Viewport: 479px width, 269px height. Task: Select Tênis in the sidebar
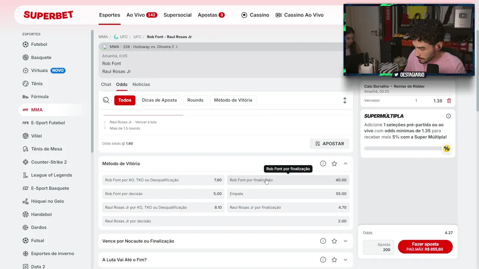[37, 84]
